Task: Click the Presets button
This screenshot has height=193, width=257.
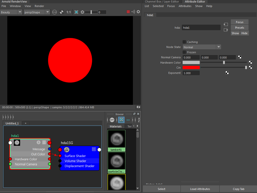Action: (x=239, y=28)
